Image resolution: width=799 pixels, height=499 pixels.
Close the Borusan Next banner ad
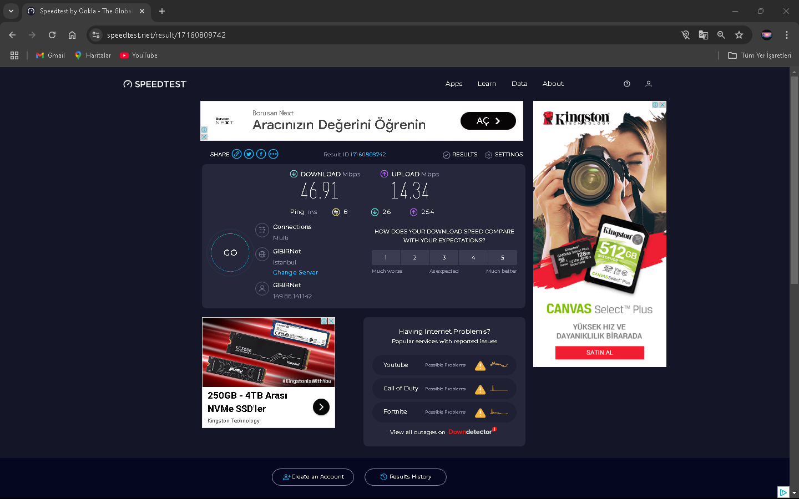[204, 136]
